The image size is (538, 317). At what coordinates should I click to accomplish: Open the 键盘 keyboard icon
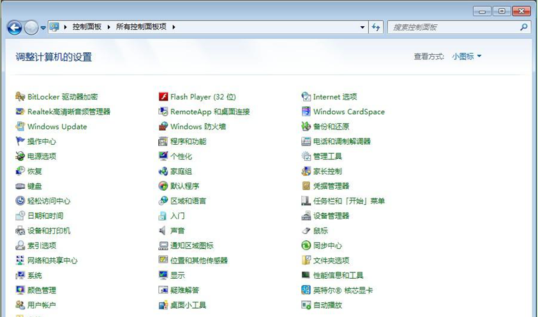click(x=20, y=186)
